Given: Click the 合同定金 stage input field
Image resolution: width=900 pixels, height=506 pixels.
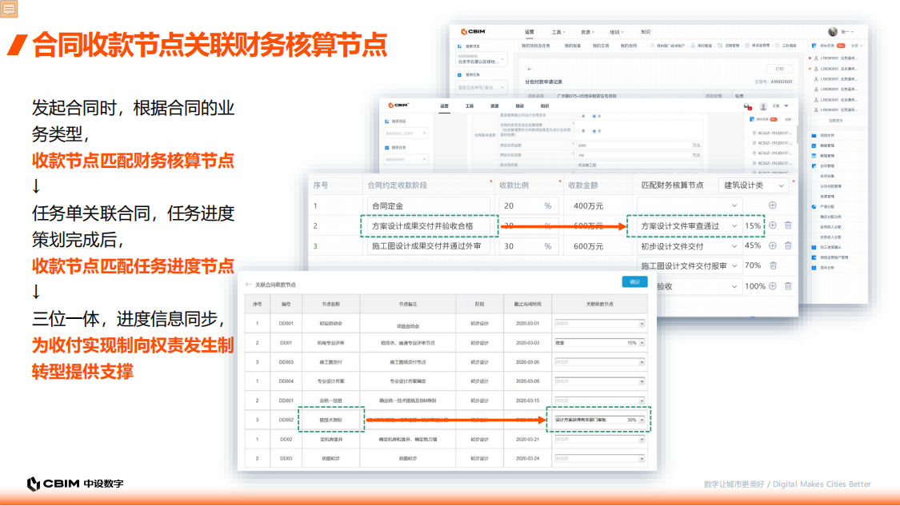Looking at the screenshot, I should click(x=428, y=205).
